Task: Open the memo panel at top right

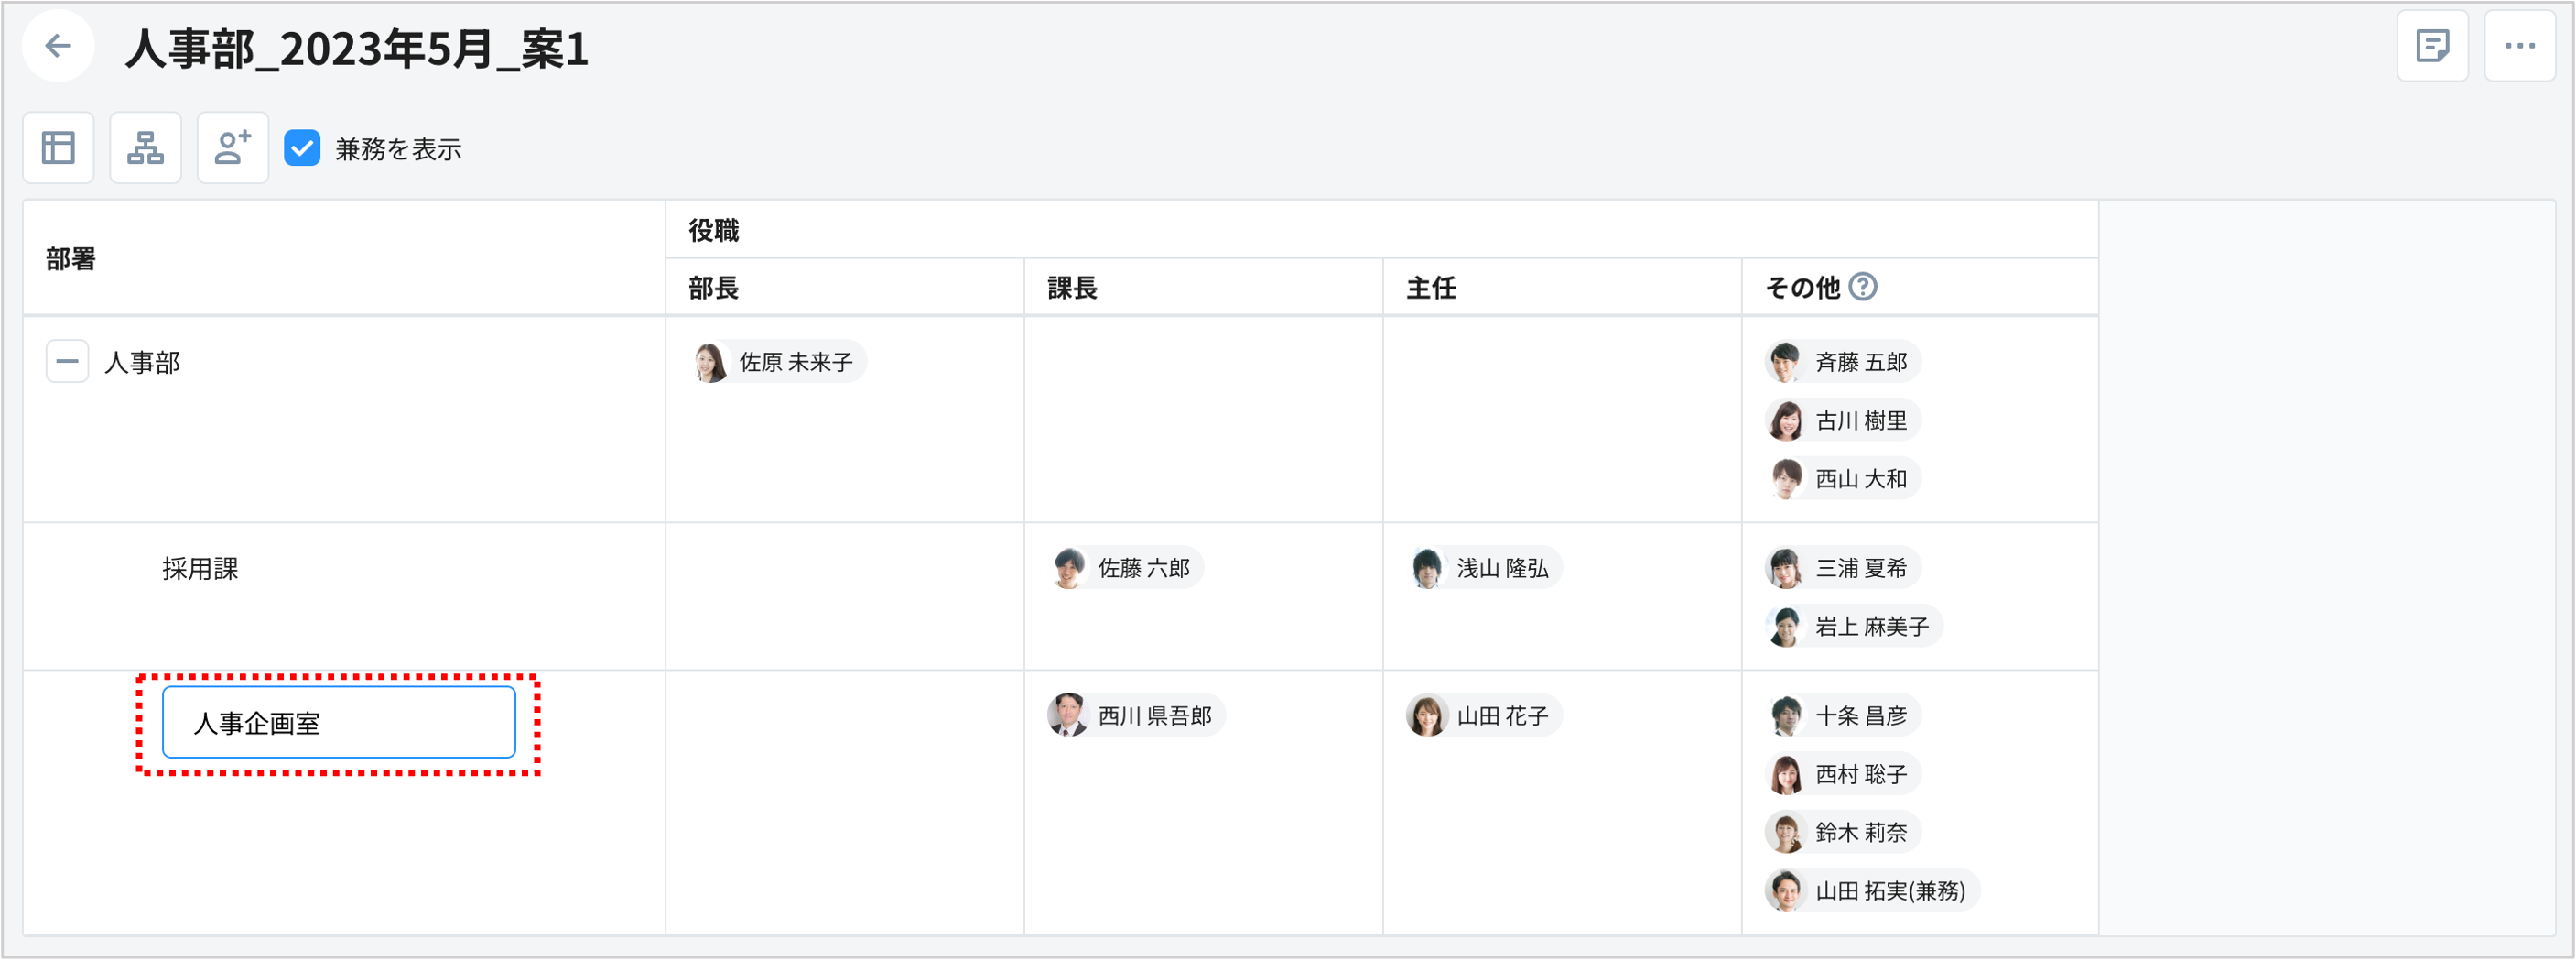Action: point(2433,45)
